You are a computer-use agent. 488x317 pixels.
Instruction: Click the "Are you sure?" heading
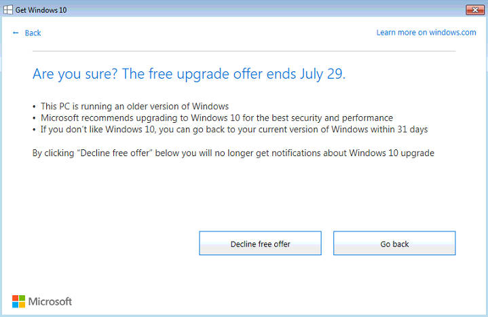coord(189,74)
